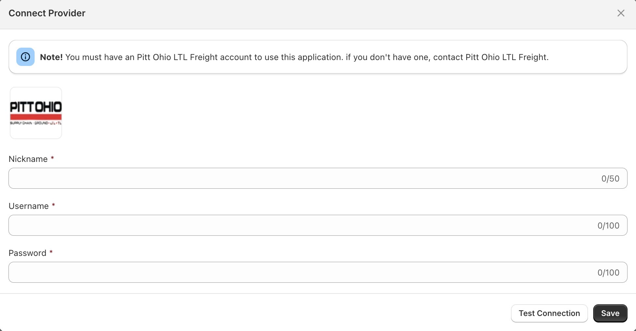Click the Password field label

click(27, 253)
